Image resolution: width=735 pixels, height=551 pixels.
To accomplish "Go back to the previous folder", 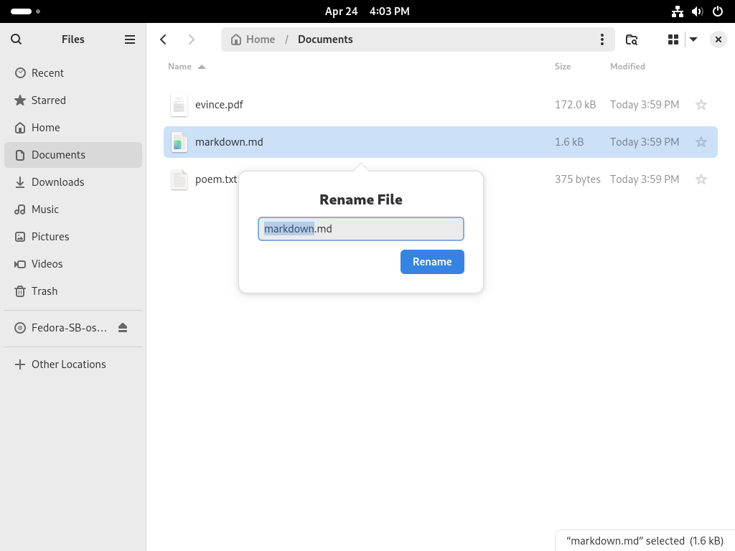I will pyautogui.click(x=163, y=39).
